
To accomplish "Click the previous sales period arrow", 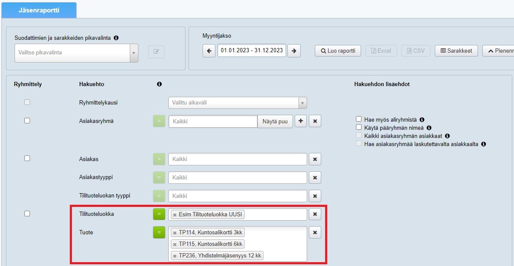I will (209, 51).
